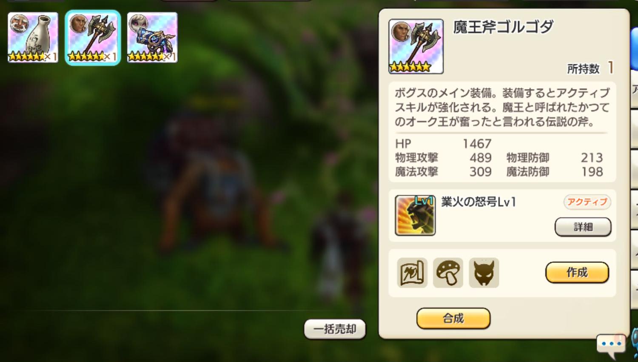Tap the demon mask material icon
The height and width of the screenshot is (362, 638).
coord(484,273)
